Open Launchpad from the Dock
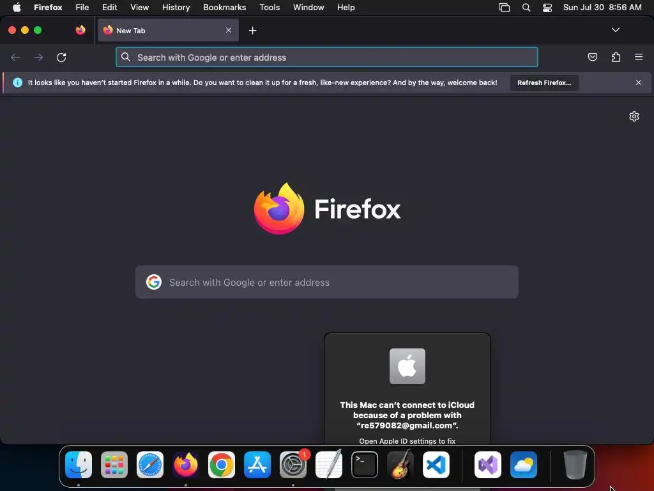Screen dimensions: 654x491 [114, 465]
